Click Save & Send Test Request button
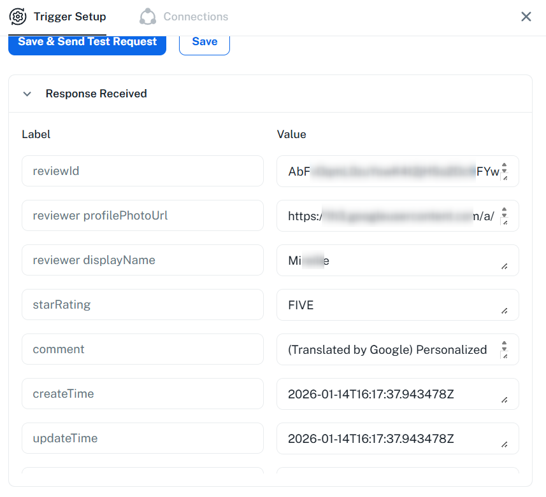Image resolution: width=546 pixels, height=497 pixels. (x=87, y=42)
